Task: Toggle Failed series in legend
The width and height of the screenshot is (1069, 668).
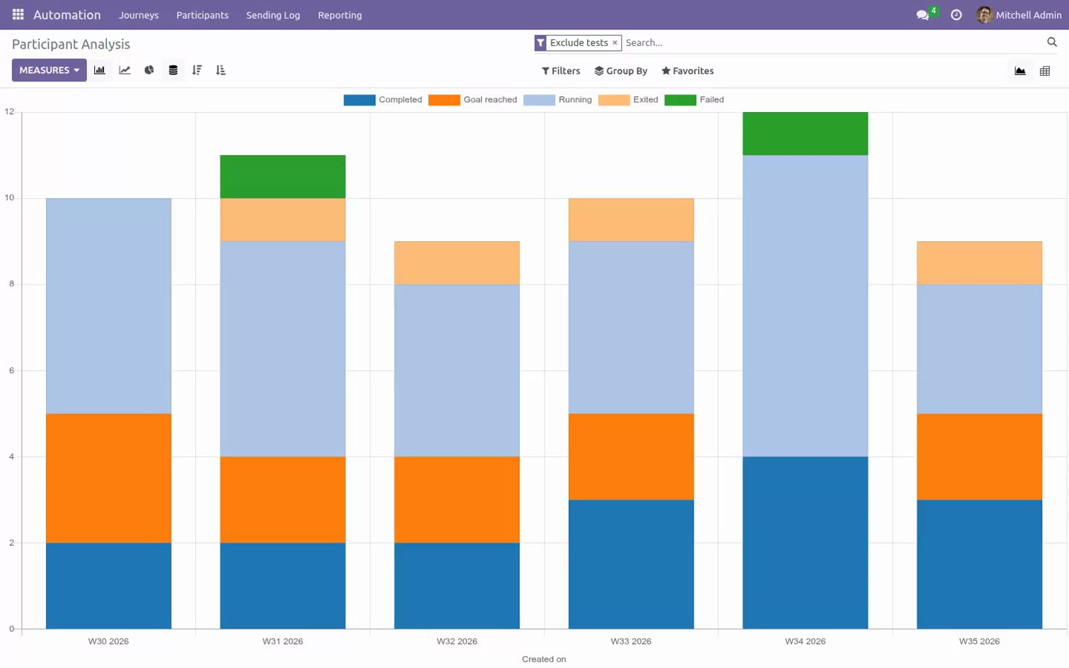Action: tap(695, 100)
